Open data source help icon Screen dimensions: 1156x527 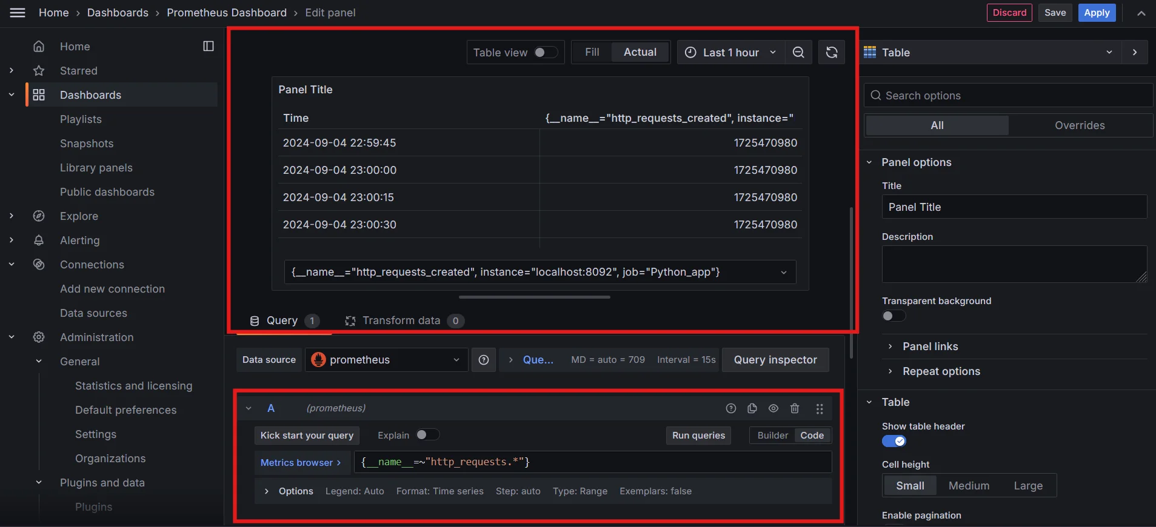click(x=484, y=360)
